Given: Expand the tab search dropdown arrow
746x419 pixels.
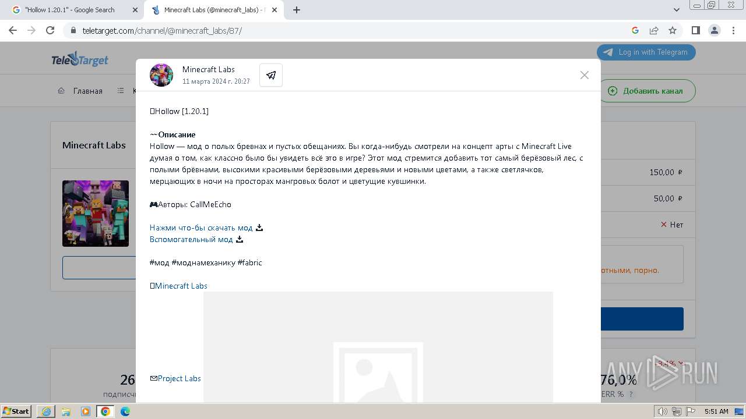Looking at the screenshot, I should [x=677, y=10].
